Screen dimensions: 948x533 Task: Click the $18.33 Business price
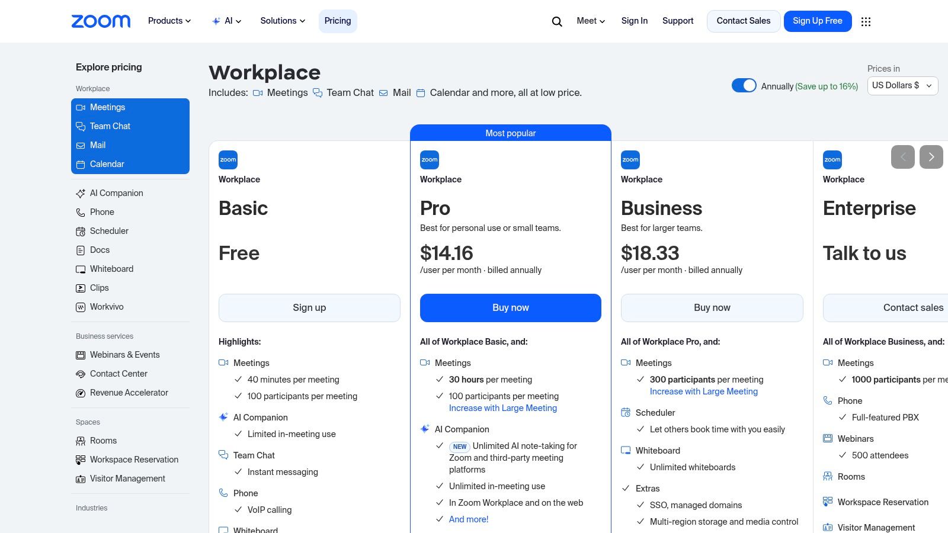(650, 253)
